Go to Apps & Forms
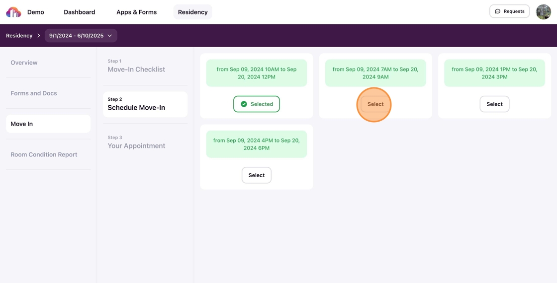 click(136, 12)
